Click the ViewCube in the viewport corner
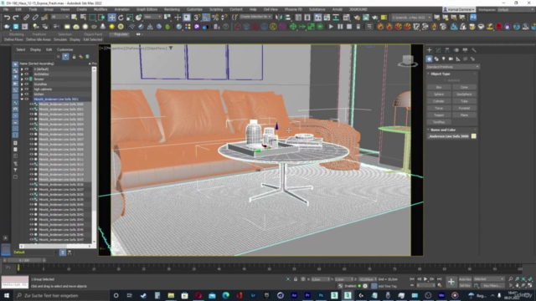536x301 pixels. 408,61
